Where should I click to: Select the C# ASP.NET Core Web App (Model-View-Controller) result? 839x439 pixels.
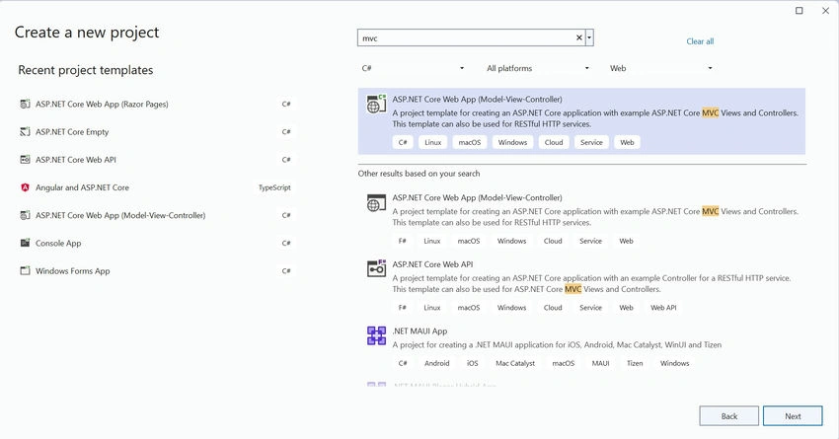click(x=581, y=121)
